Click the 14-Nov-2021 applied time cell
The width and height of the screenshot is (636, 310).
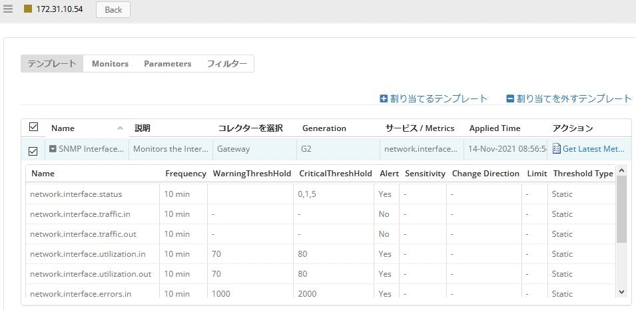point(505,149)
